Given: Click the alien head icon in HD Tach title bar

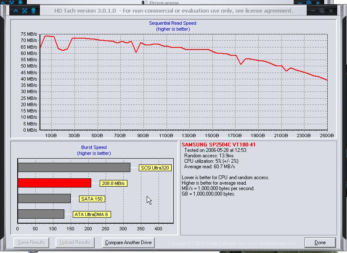Looking at the screenshot, I should 33,10.
